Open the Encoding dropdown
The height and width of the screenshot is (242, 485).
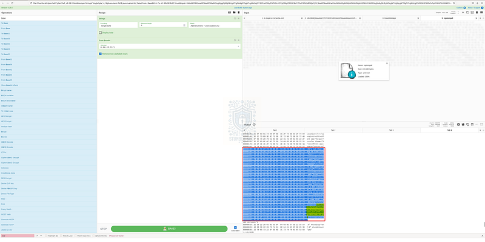click(x=118, y=25)
